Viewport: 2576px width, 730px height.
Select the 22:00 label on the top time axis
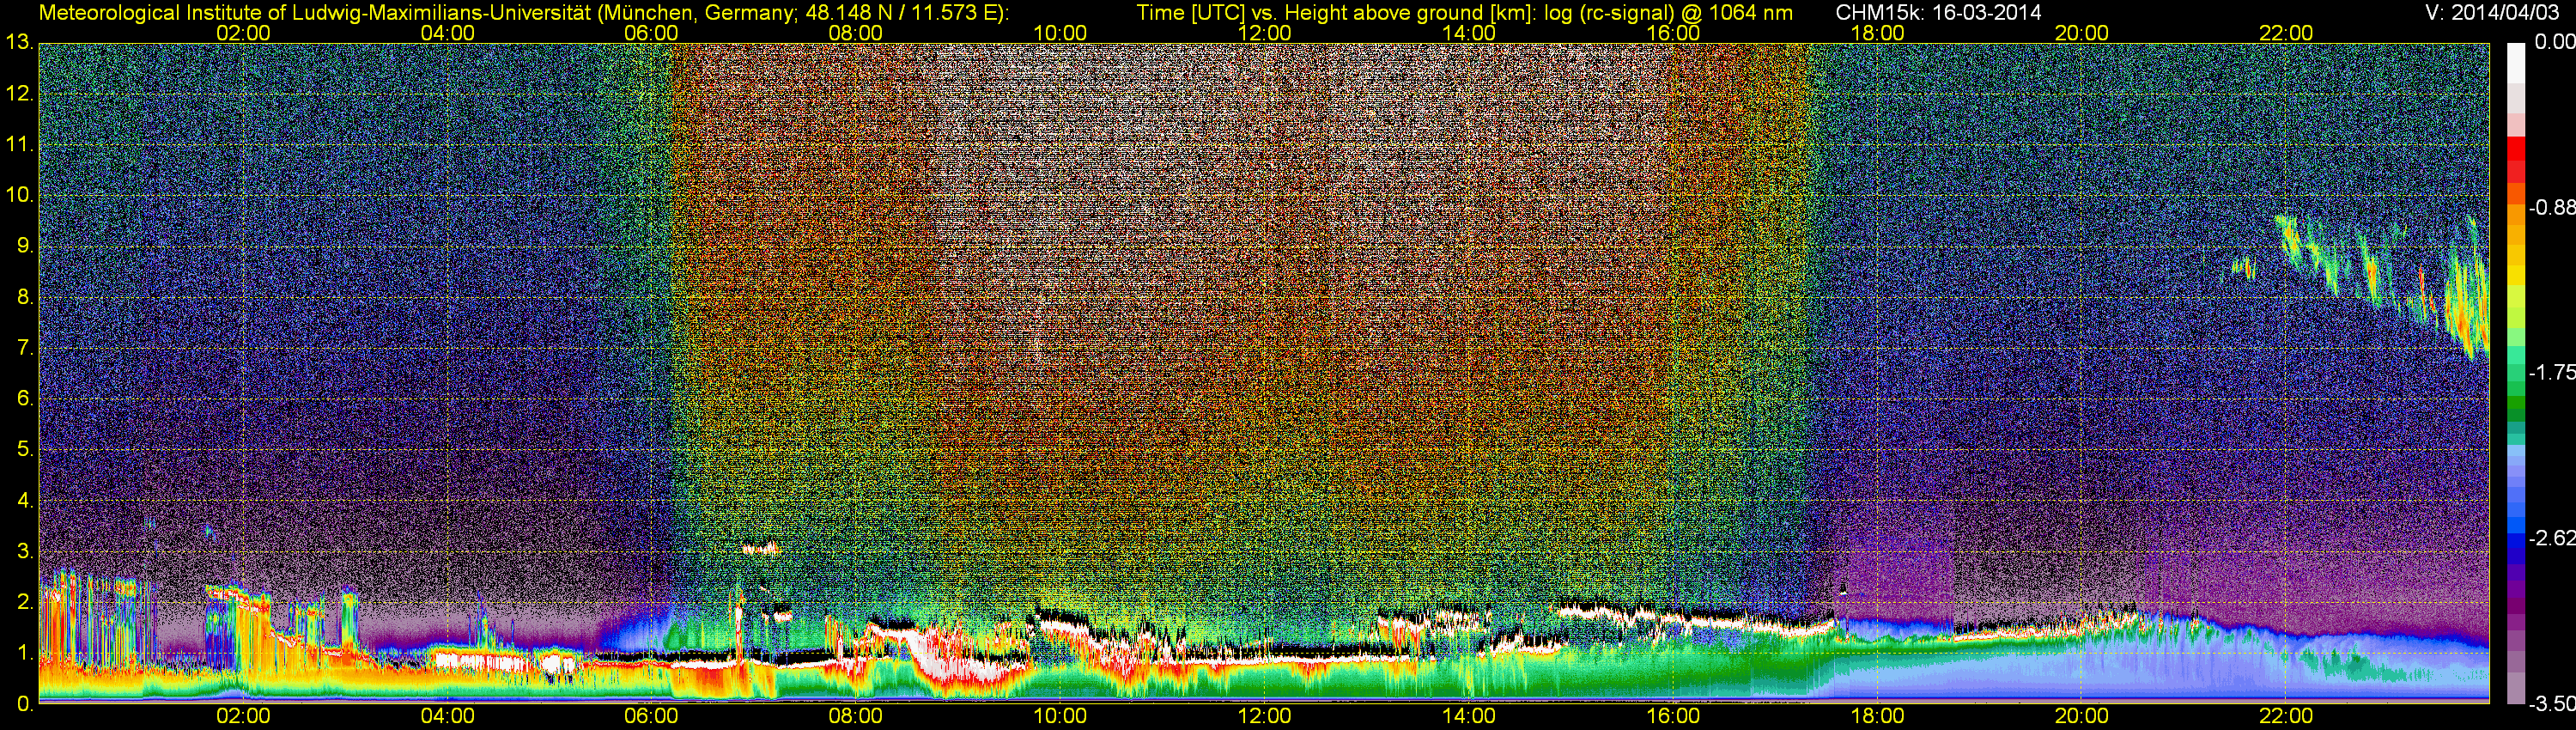(x=2286, y=33)
